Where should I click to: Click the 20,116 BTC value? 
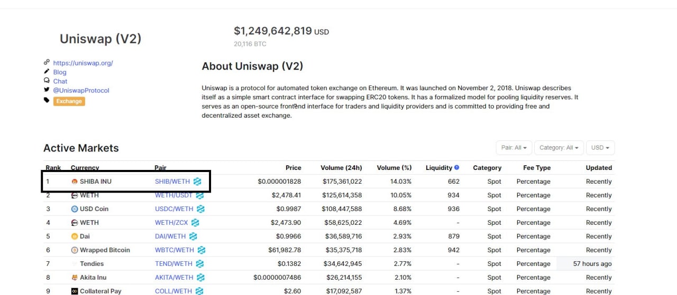point(250,44)
